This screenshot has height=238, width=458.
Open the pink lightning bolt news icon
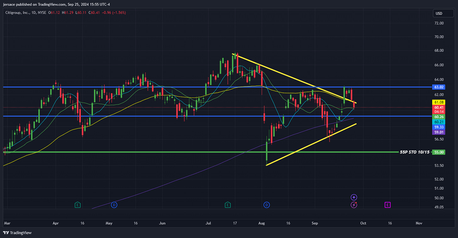(x=354, y=205)
